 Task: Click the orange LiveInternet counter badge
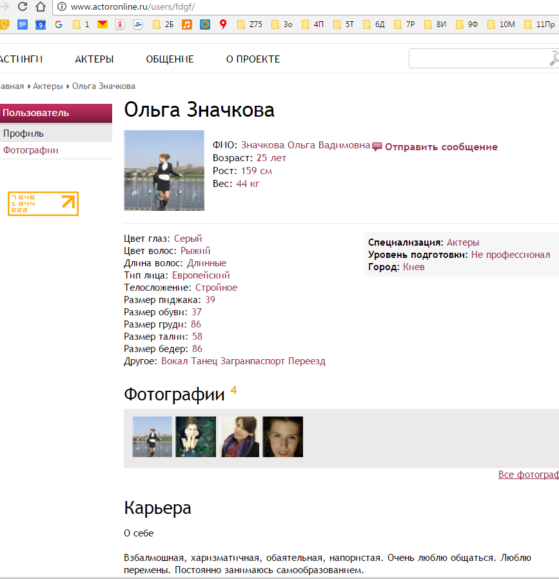[43, 204]
